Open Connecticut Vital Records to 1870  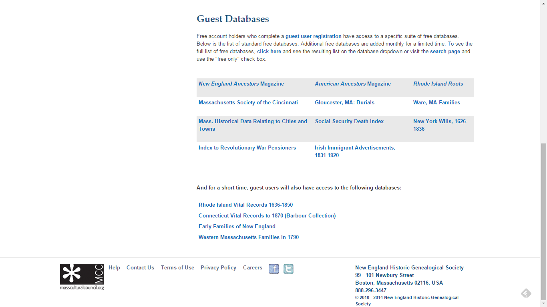pos(267,215)
